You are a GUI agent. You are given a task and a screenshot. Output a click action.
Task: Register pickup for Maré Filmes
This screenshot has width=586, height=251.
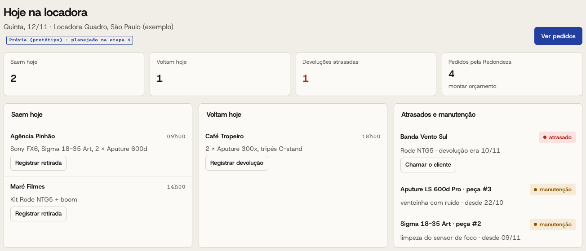(x=38, y=214)
